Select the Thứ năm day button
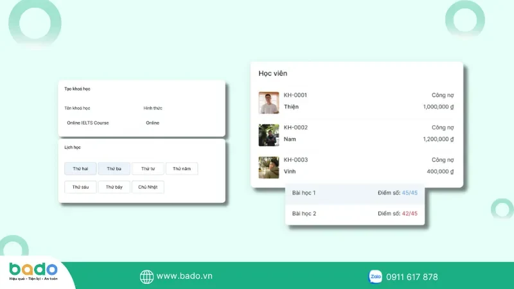This screenshot has height=289, width=514. (x=182, y=169)
